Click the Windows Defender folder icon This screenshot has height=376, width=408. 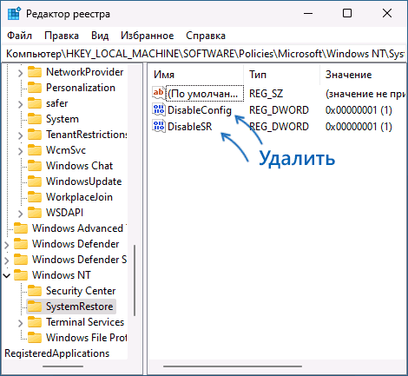click(21, 244)
